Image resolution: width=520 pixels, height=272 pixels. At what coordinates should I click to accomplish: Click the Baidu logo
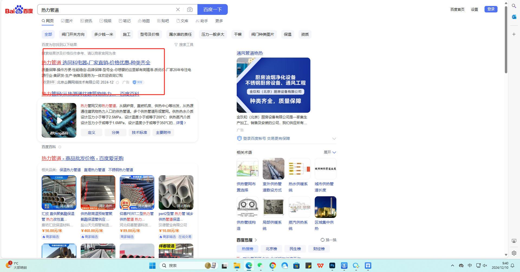click(x=19, y=10)
